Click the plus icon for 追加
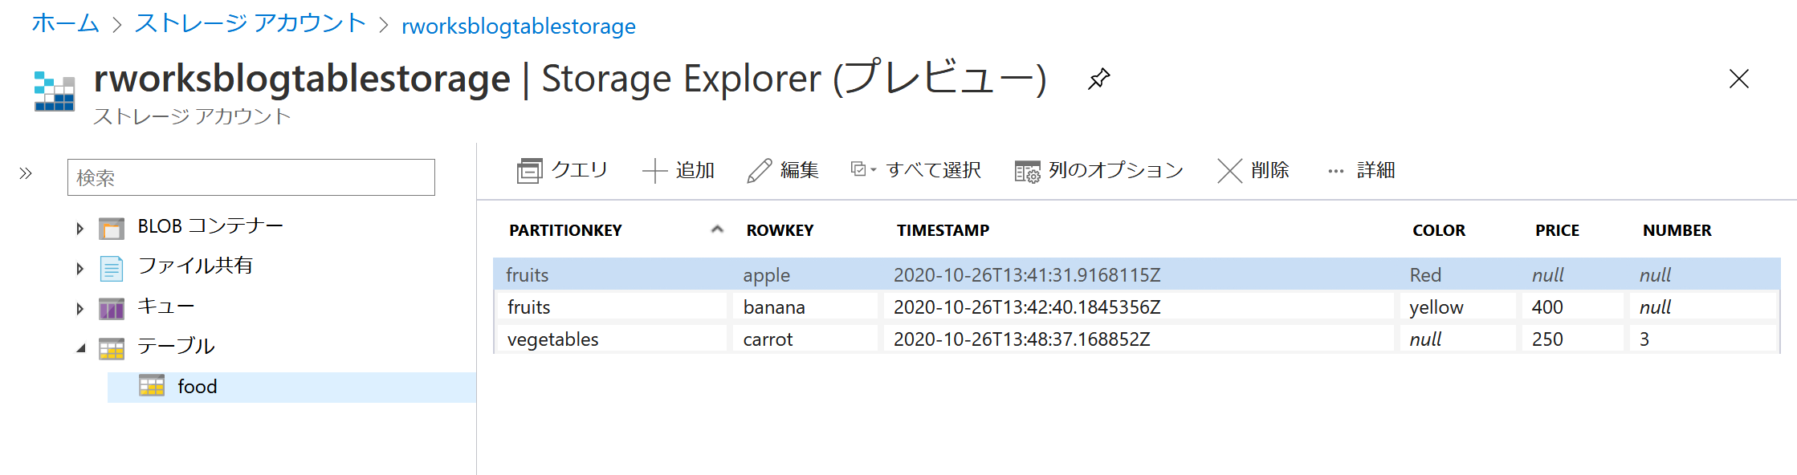 tap(654, 171)
